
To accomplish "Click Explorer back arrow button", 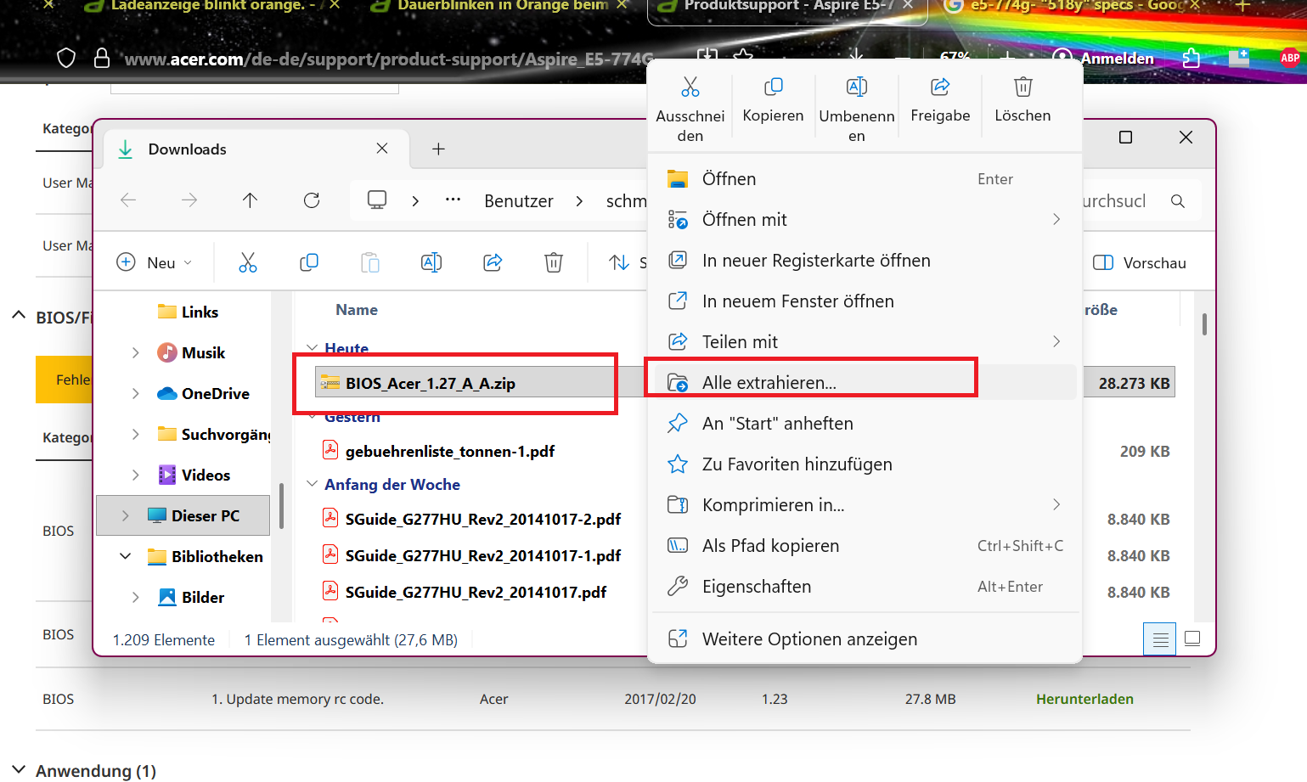I will tap(128, 200).
